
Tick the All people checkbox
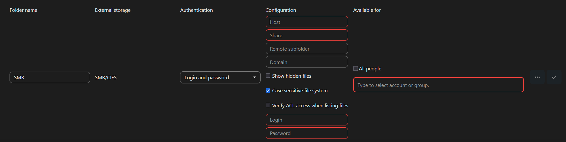[355, 68]
